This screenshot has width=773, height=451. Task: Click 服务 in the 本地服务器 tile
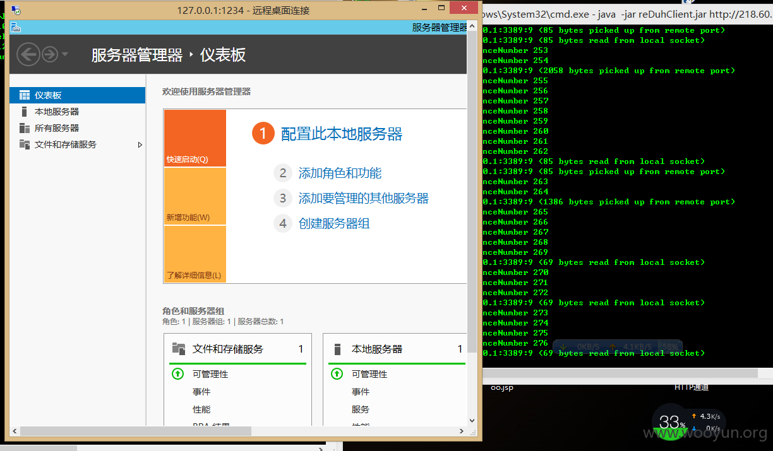[361, 409]
